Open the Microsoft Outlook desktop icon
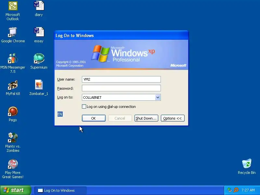Screen dimensions: 260x195 13,6
